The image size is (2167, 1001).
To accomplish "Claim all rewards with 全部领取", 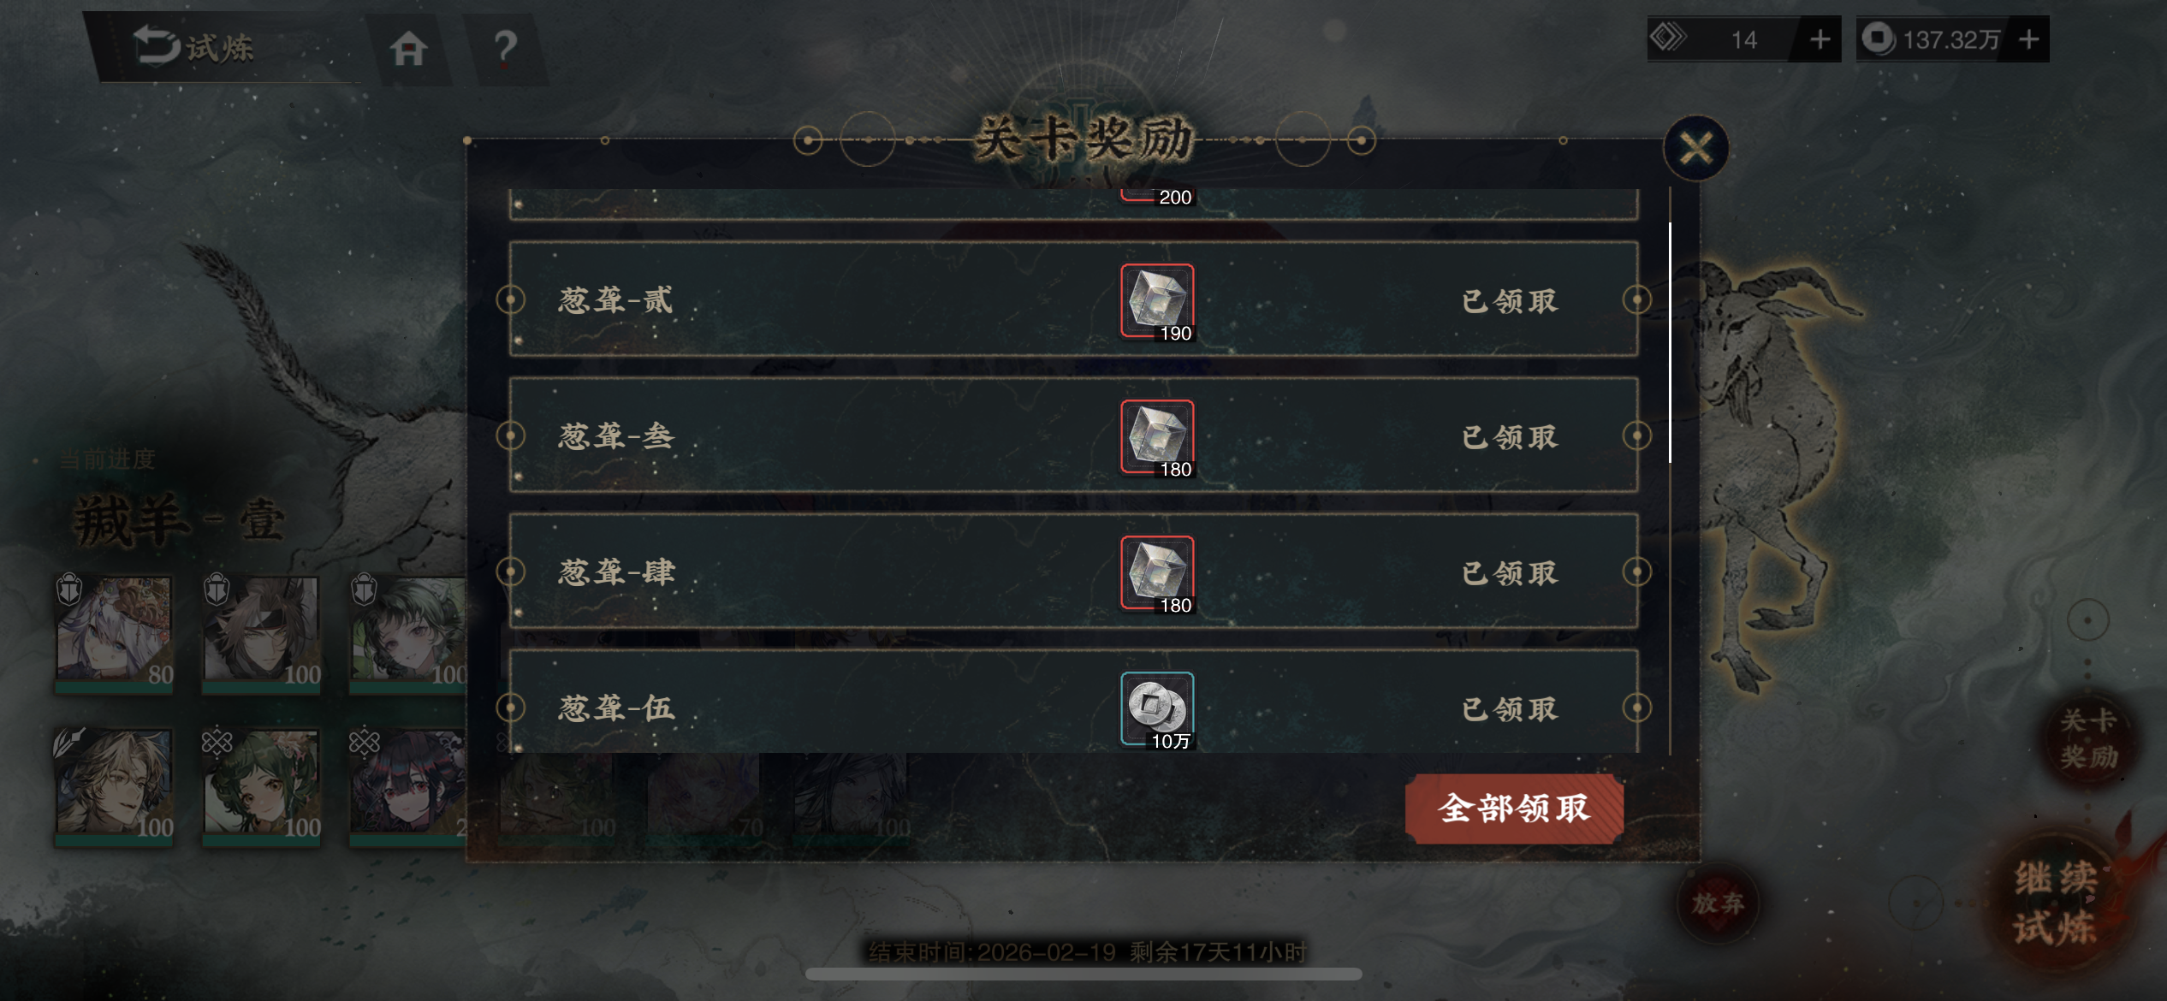I will (1514, 808).
